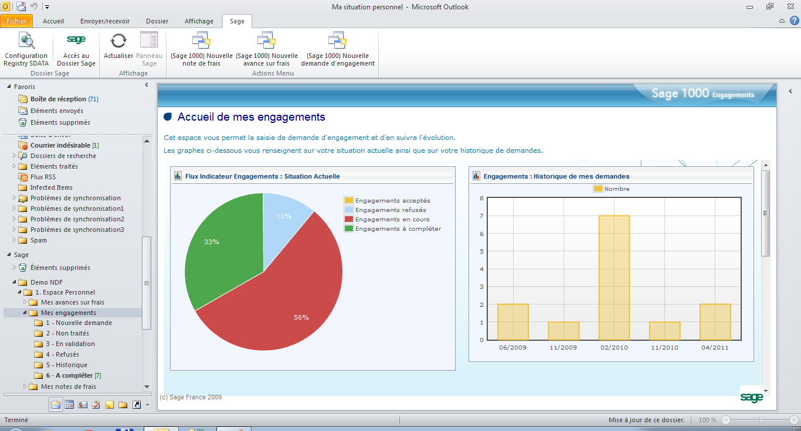
Task: Open navigation buttons configuration dropdown arrow
Action: click(x=147, y=405)
